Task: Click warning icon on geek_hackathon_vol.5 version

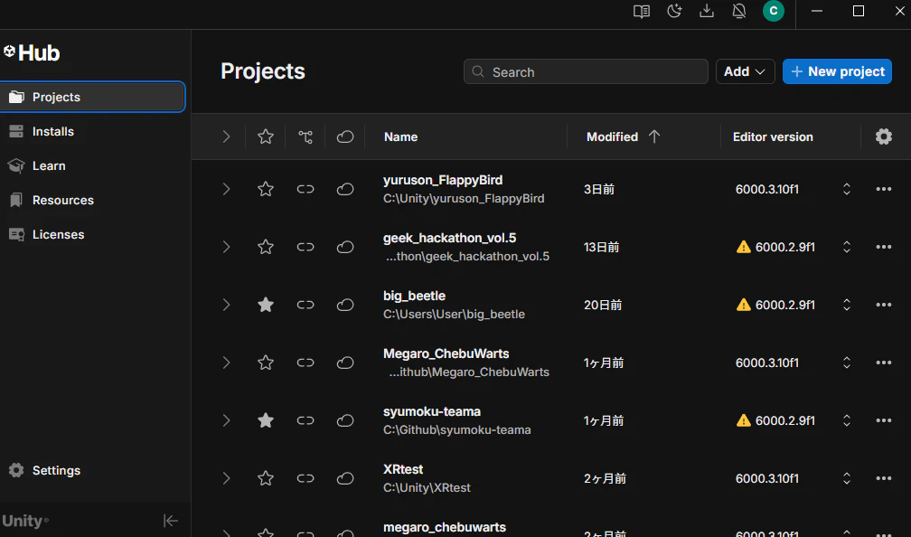Action: (x=744, y=247)
